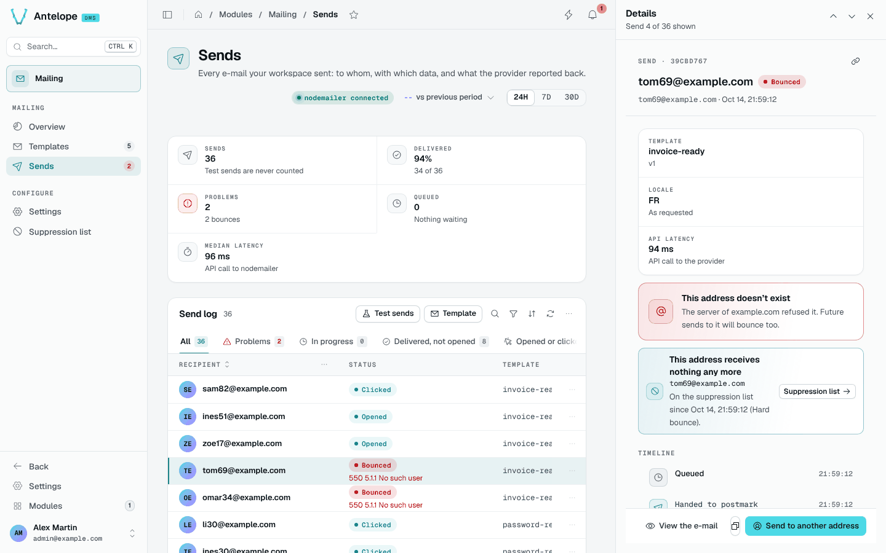This screenshot has height=553, width=886.
Task: Refresh the send log
Action: (550, 314)
